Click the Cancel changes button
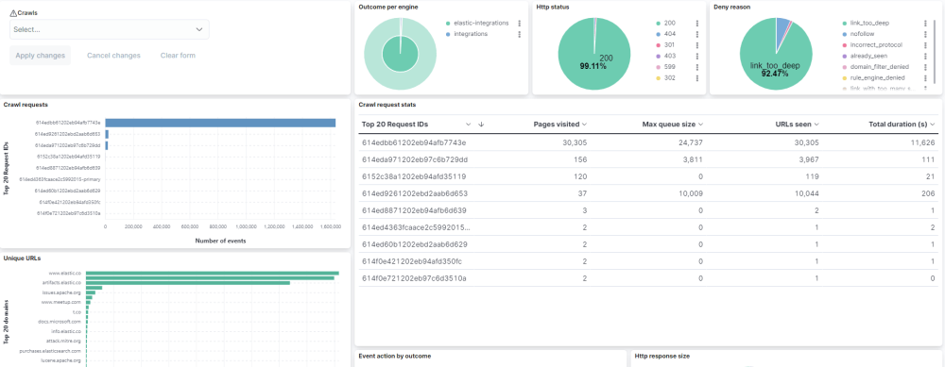The width and height of the screenshot is (945, 367). pos(113,56)
